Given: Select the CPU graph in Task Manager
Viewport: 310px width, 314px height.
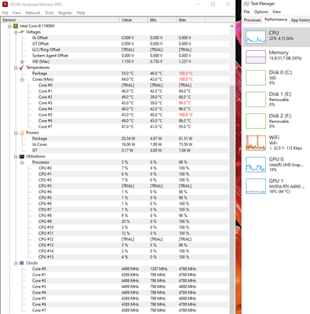Looking at the screenshot, I should pyautogui.click(x=256, y=37).
